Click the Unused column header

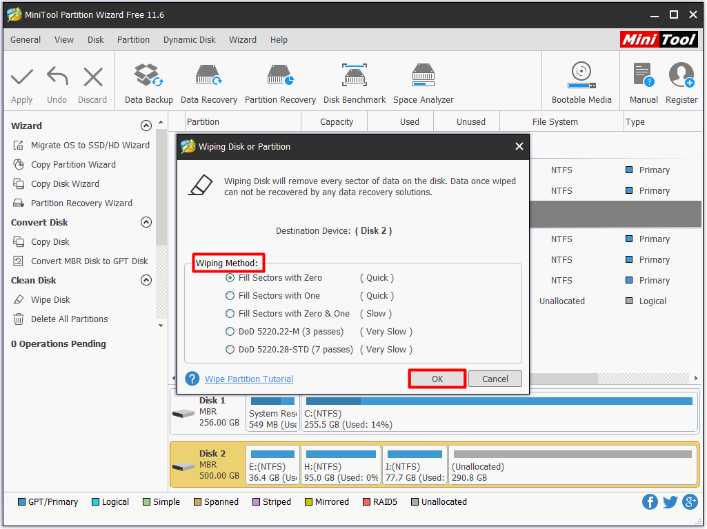467,122
